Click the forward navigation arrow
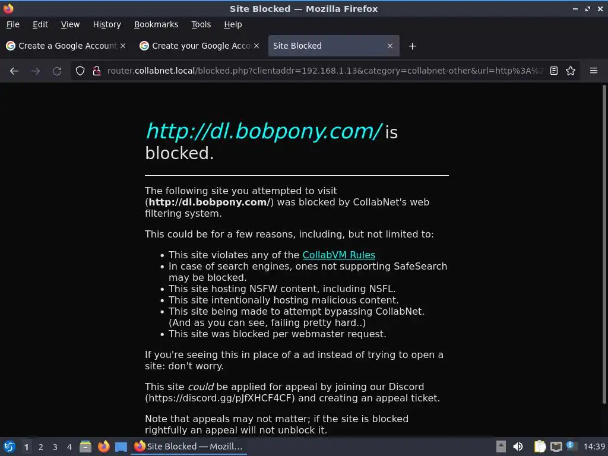 click(35, 71)
